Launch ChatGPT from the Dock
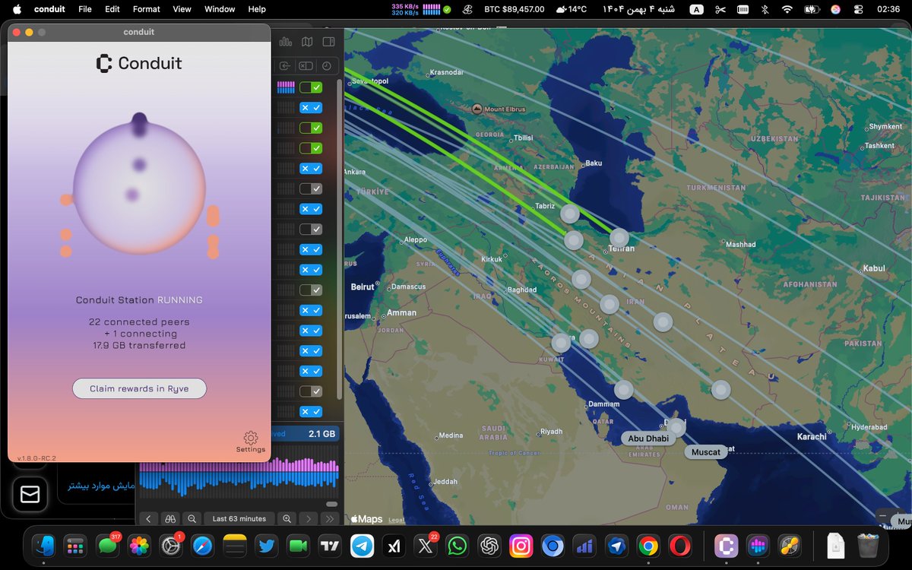This screenshot has width=912, height=570. coord(489,546)
